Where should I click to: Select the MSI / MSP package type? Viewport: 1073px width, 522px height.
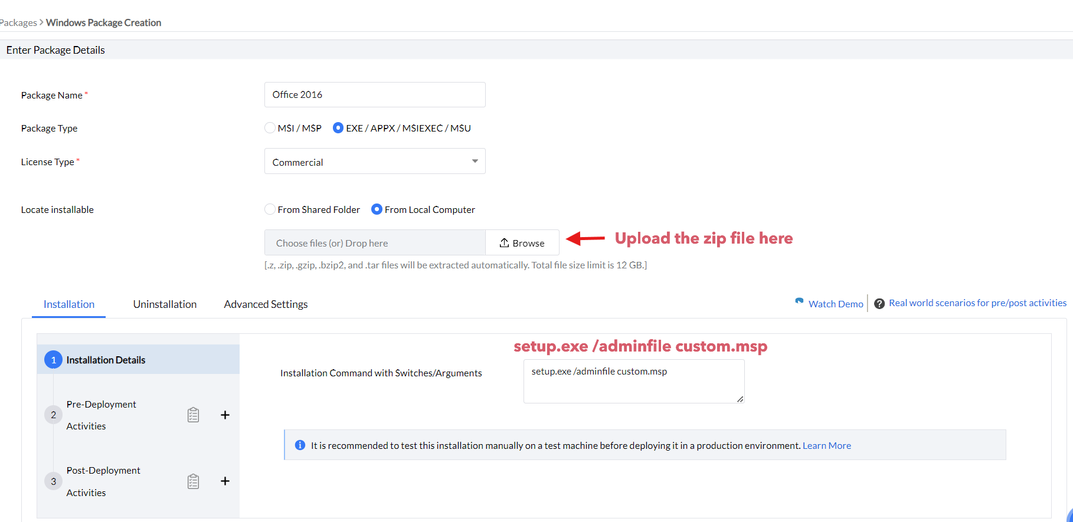[270, 128]
